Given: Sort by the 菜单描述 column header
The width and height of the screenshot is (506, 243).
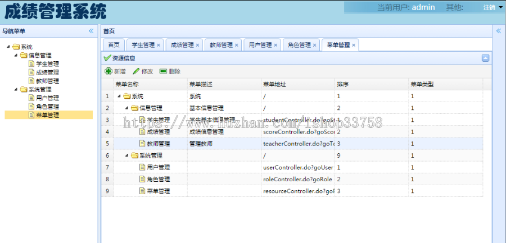Looking at the screenshot, I should pyautogui.click(x=224, y=84).
